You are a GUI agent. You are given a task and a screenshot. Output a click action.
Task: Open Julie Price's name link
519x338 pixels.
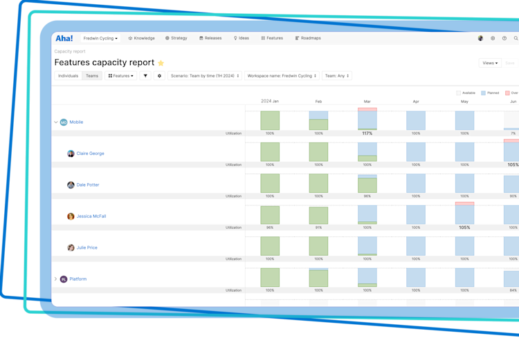pos(87,247)
